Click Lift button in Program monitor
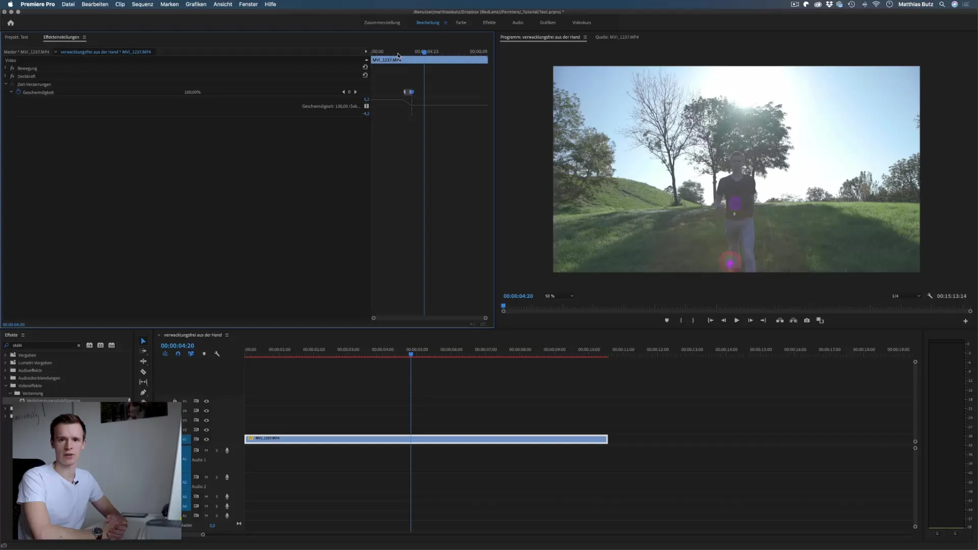 click(780, 320)
